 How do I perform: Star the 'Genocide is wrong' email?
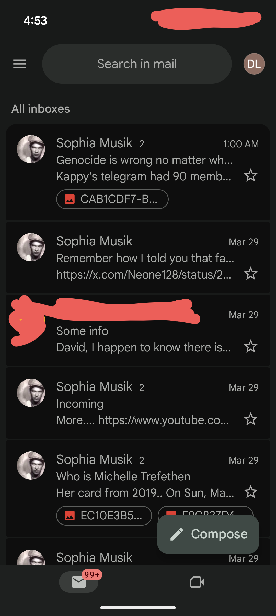point(250,176)
